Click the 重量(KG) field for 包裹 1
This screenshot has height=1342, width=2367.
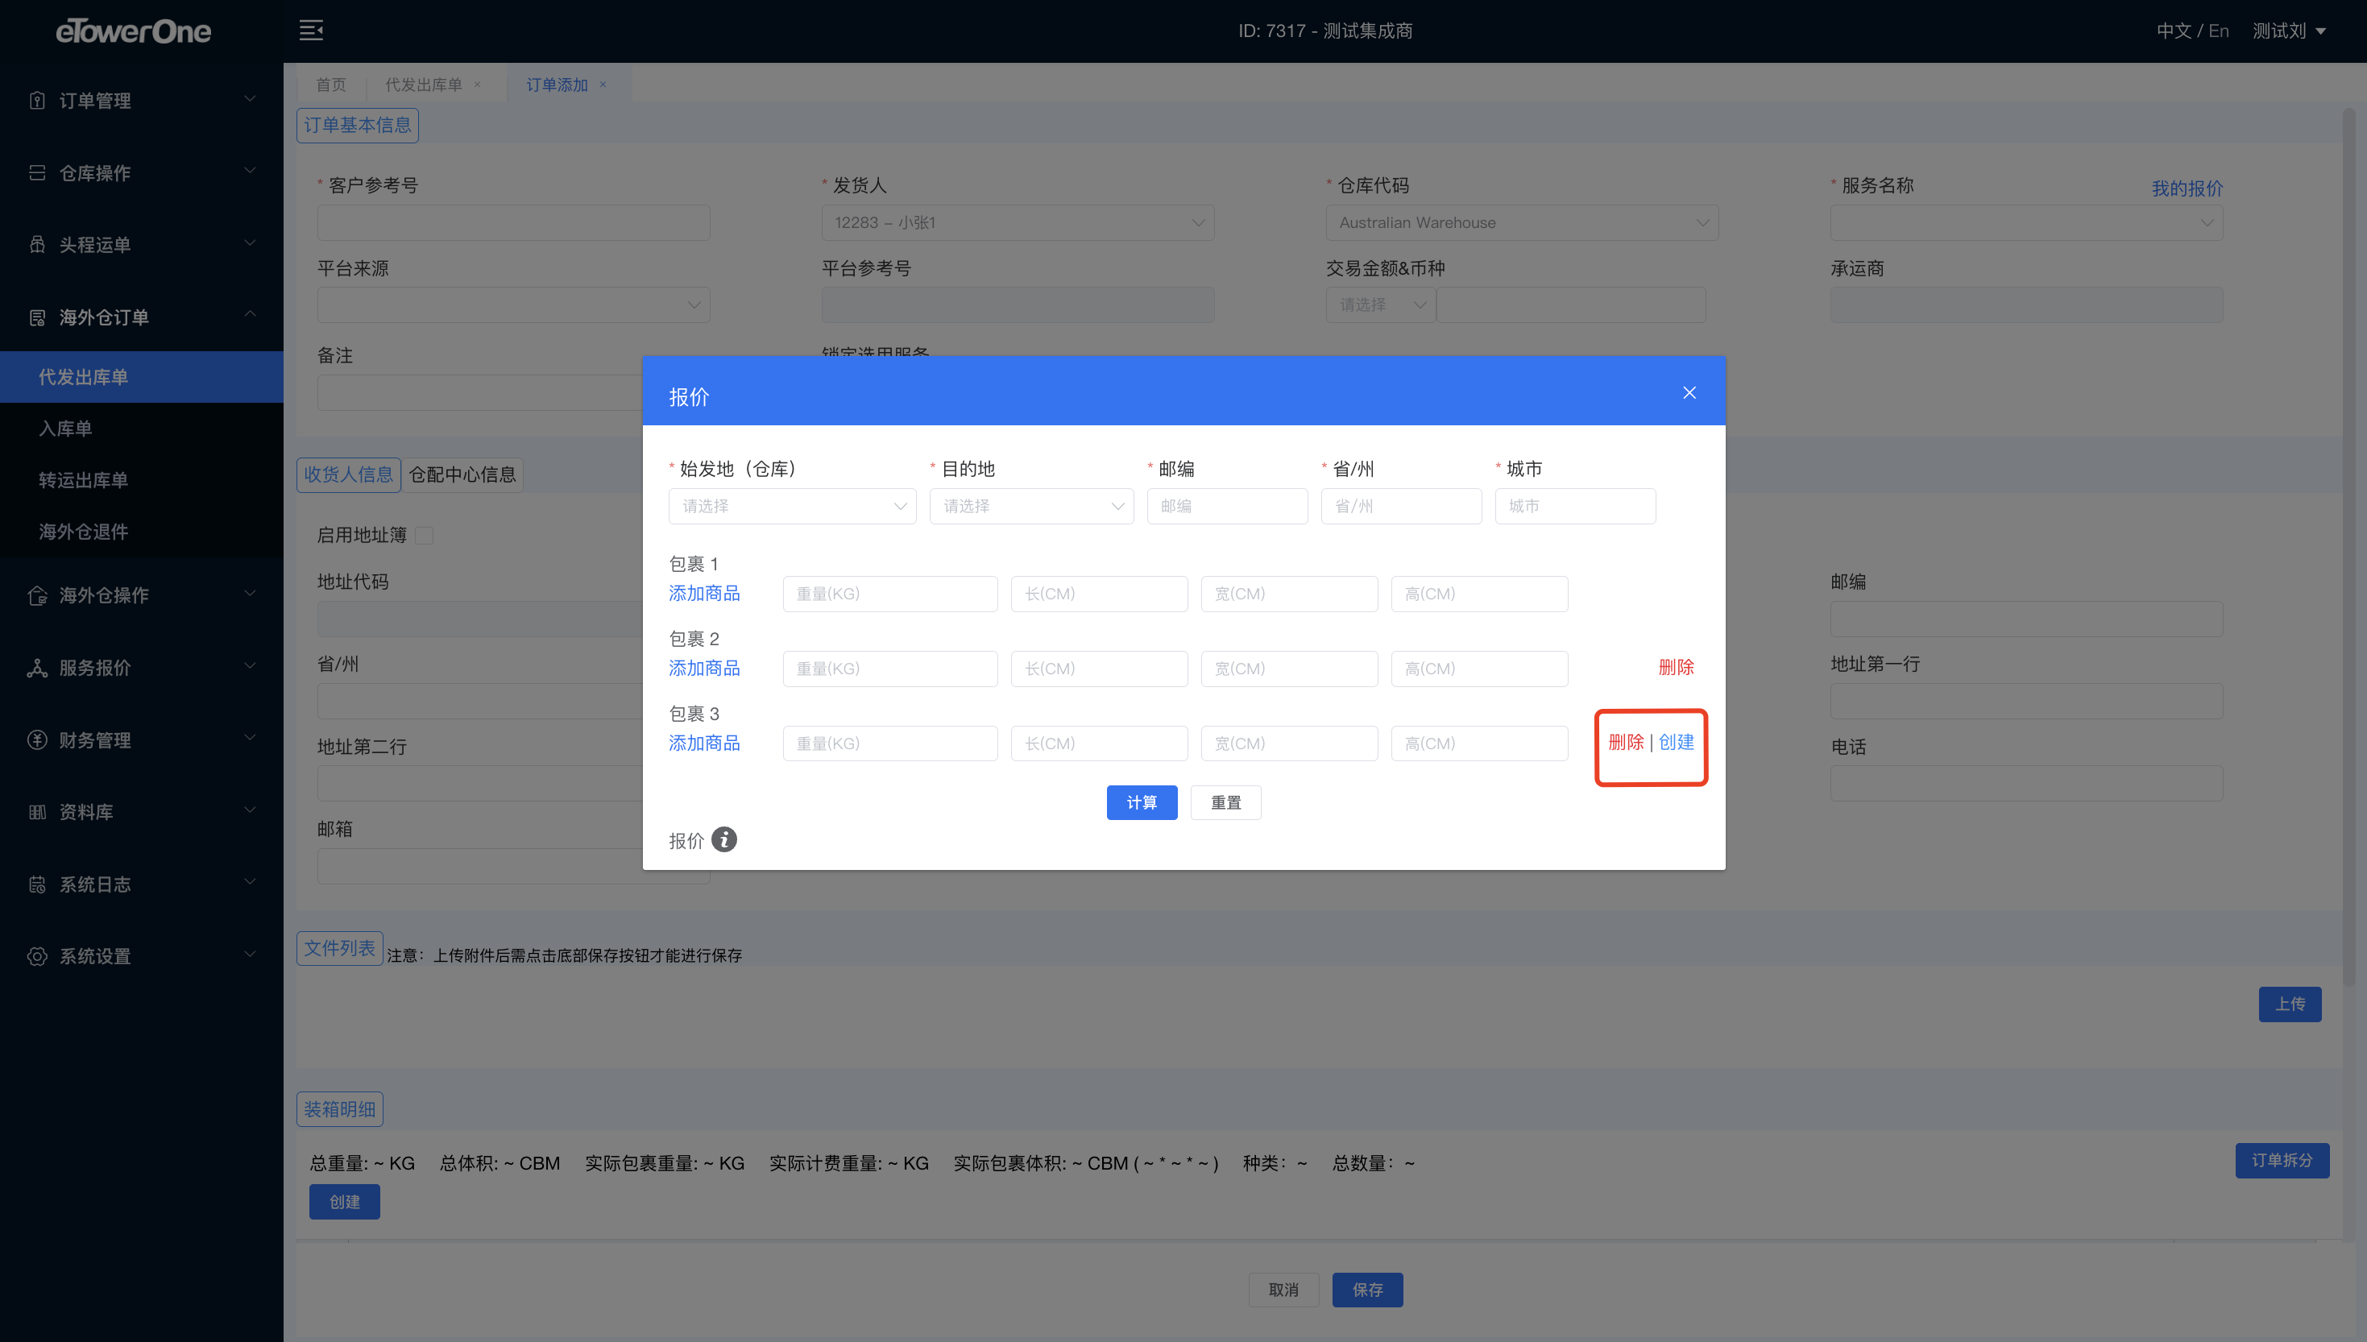[889, 594]
